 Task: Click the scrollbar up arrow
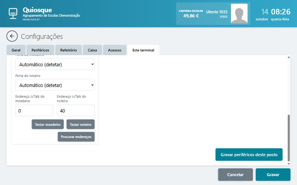pos(289,57)
